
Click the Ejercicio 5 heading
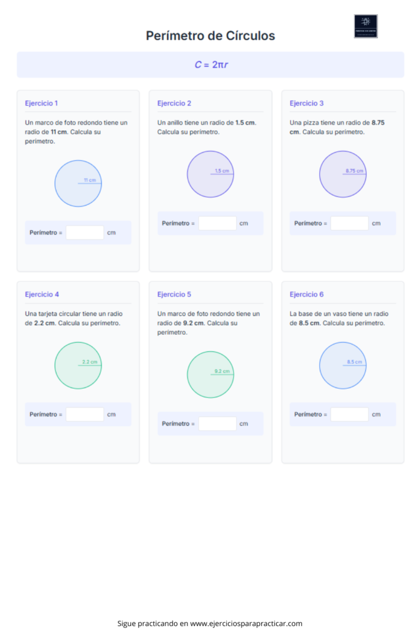174,294
